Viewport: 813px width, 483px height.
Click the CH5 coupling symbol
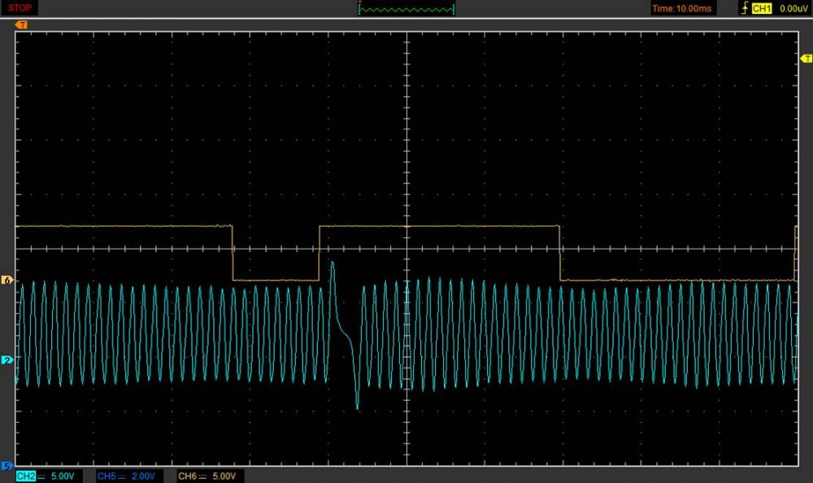[121, 476]
